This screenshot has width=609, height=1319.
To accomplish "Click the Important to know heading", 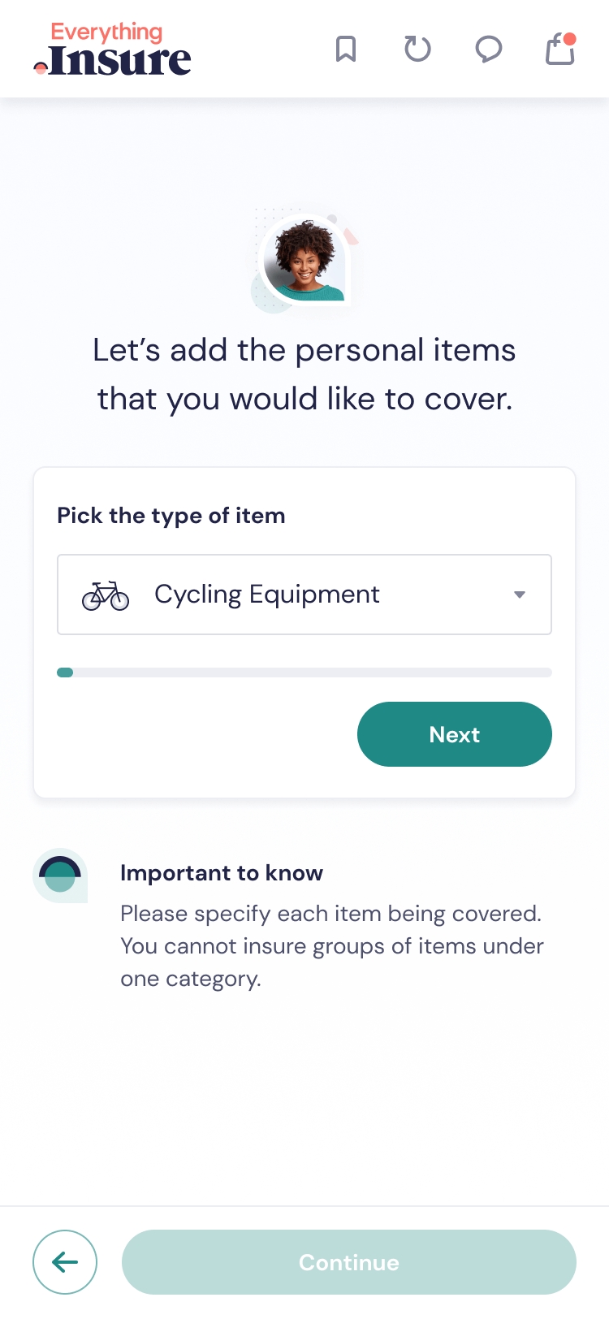I will click(222, 872).
